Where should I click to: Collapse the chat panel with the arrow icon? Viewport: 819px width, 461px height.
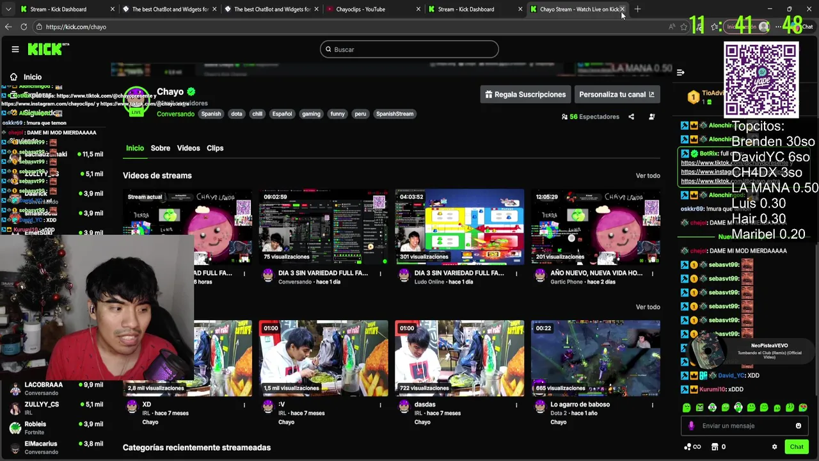click(680, 72)
